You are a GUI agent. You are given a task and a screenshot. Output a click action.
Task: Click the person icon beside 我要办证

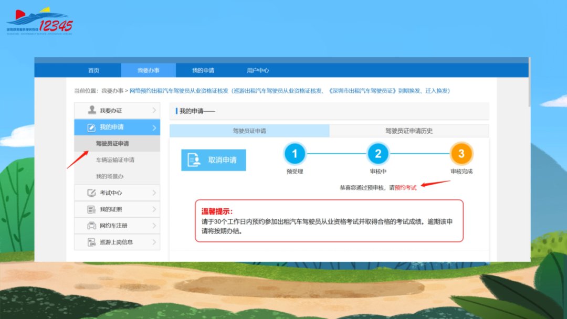92,110
